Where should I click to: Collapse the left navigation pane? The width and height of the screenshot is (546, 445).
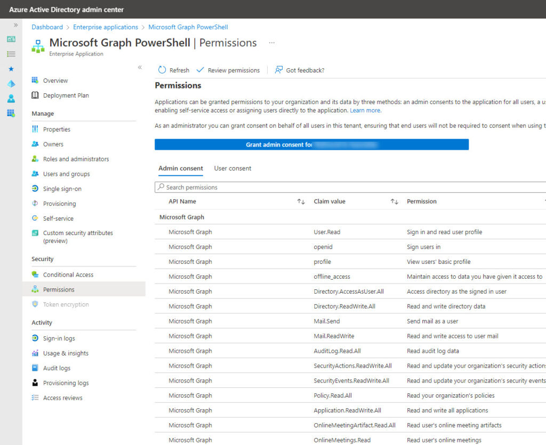pos(140,68)
